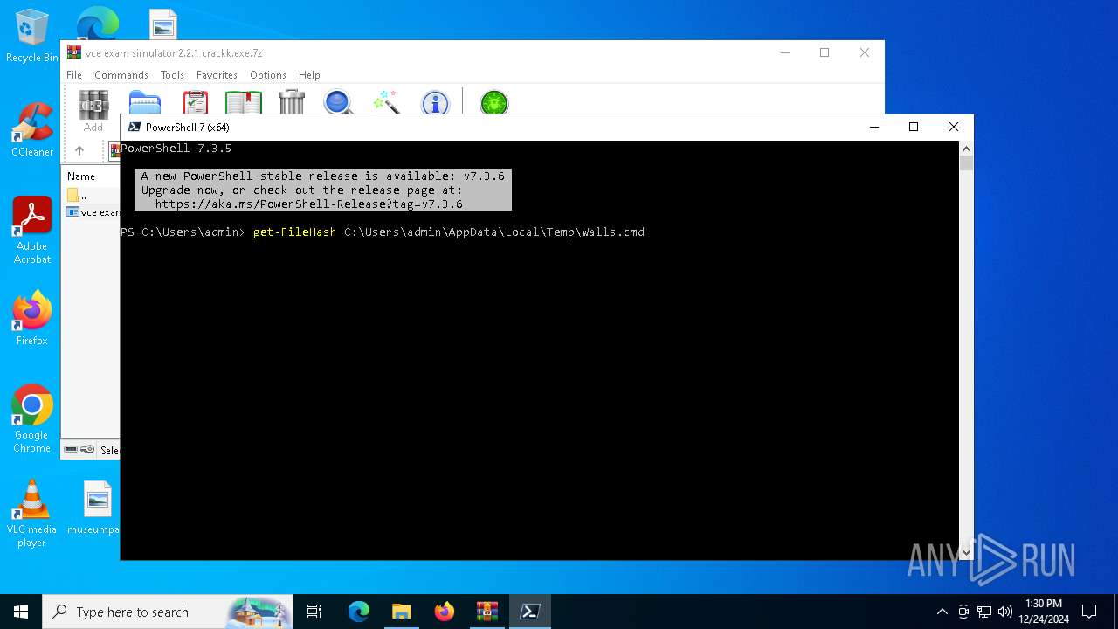Switch to WinRAR in the taskbar

click(x=487, y=612)
